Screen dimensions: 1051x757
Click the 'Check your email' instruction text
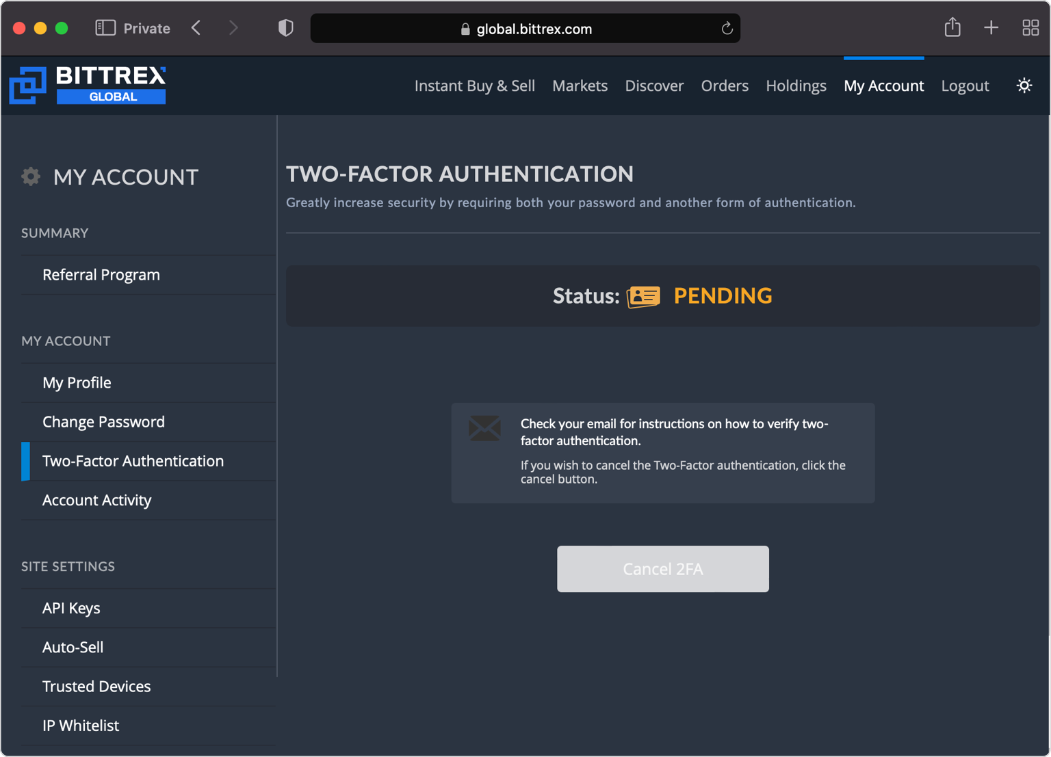(675, 432)
